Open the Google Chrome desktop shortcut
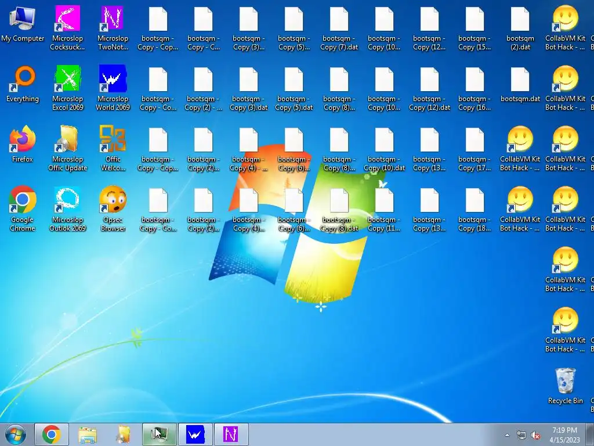The width and height of the screenshot is (594, 446). coord(23,209)
